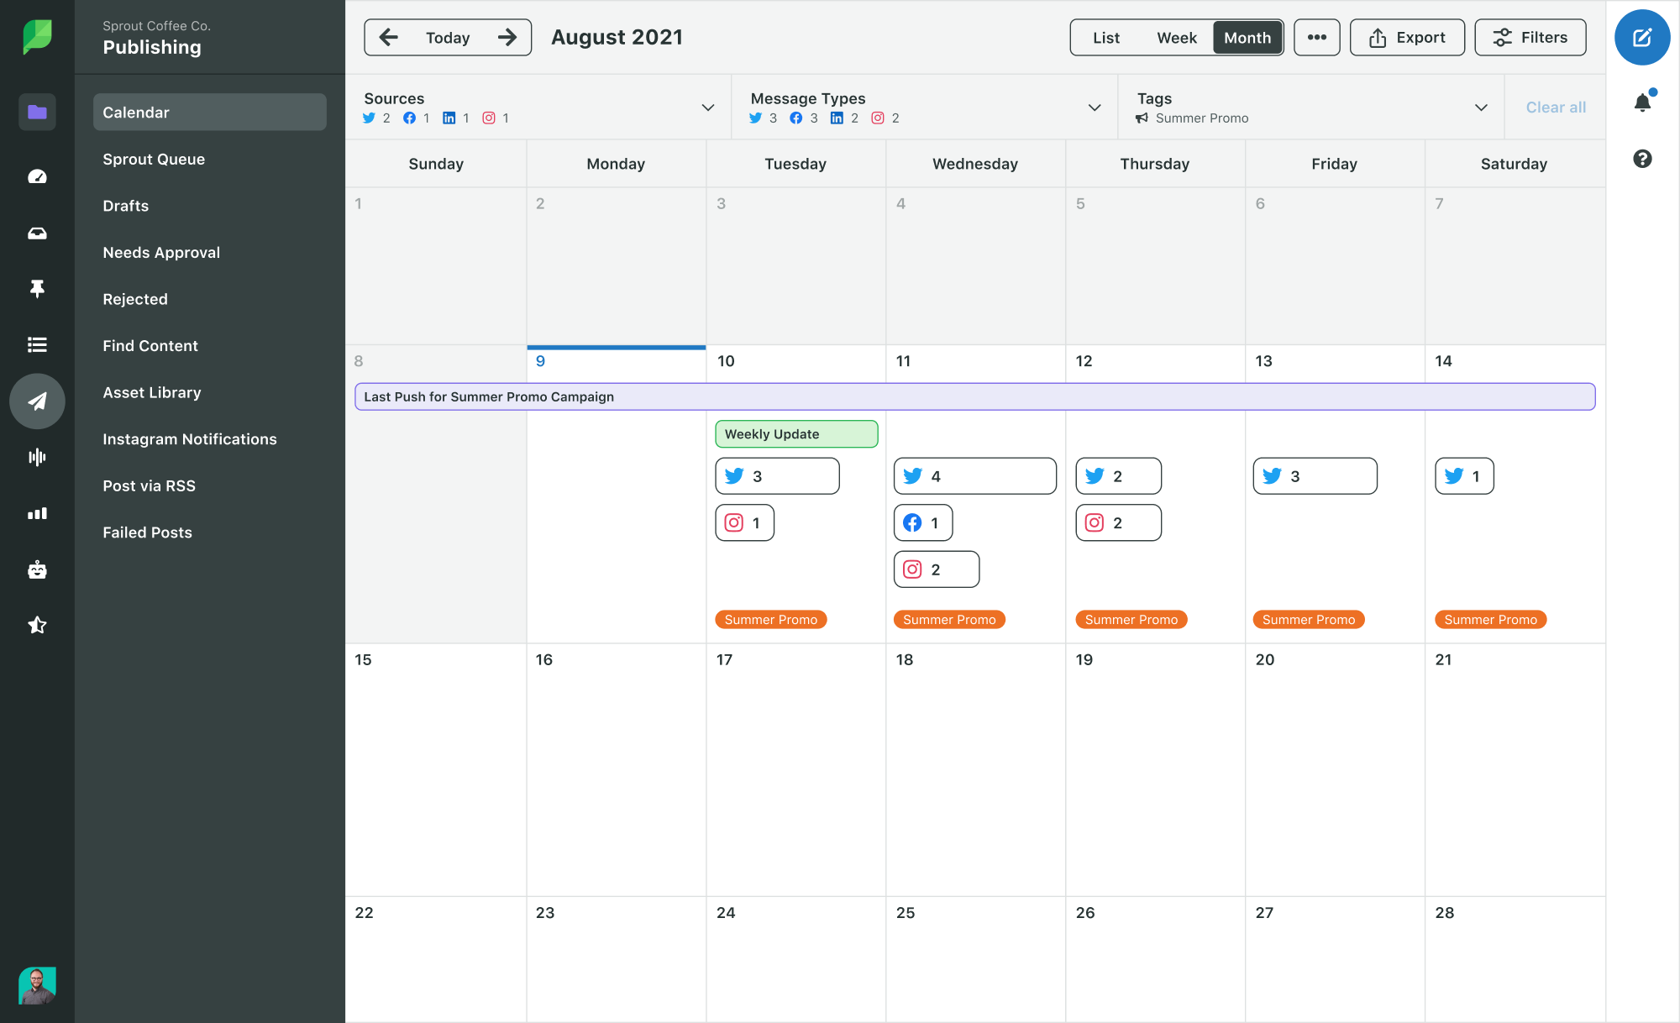Click the Summer Promo tag on Wednesday

tap(950, 619)
